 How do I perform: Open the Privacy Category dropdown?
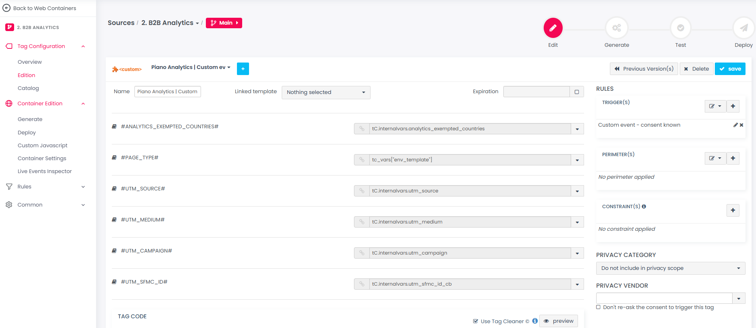(x=670, y=268)
